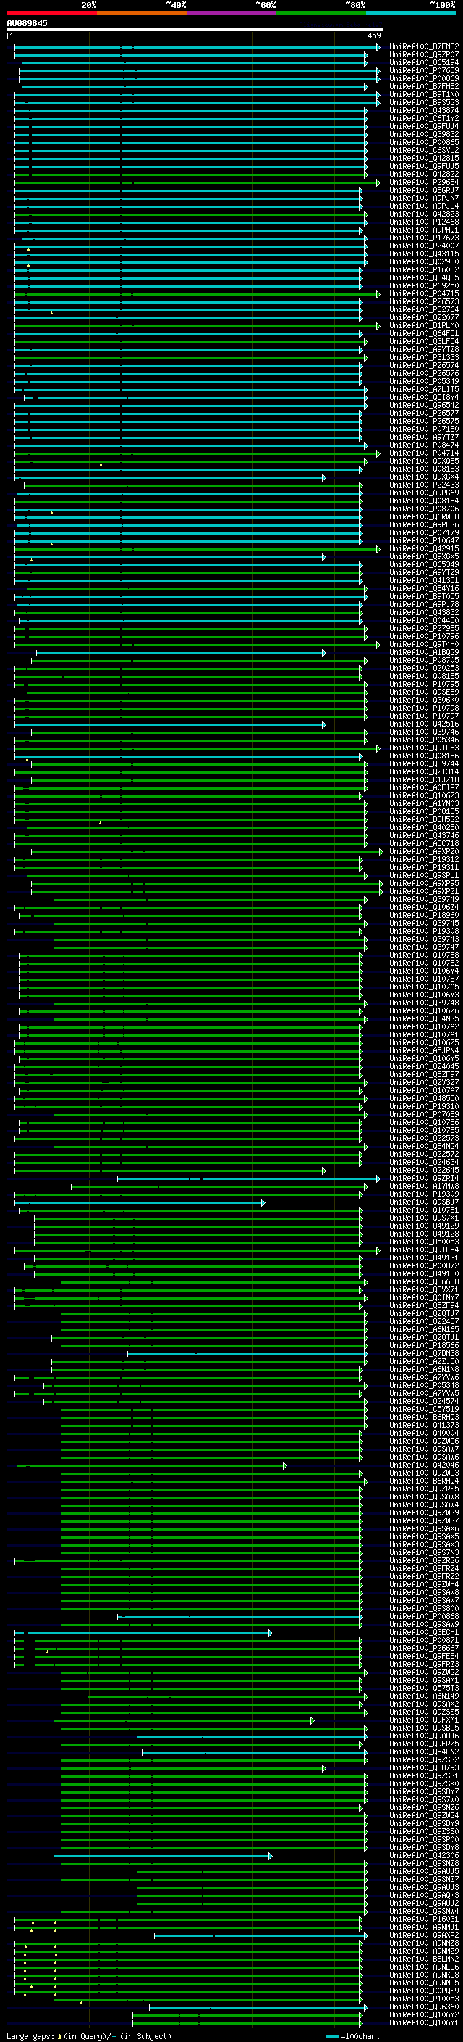Select the UniRef100_P17673 label
The height and width of the screenshot is (2042, 463).
424,238
